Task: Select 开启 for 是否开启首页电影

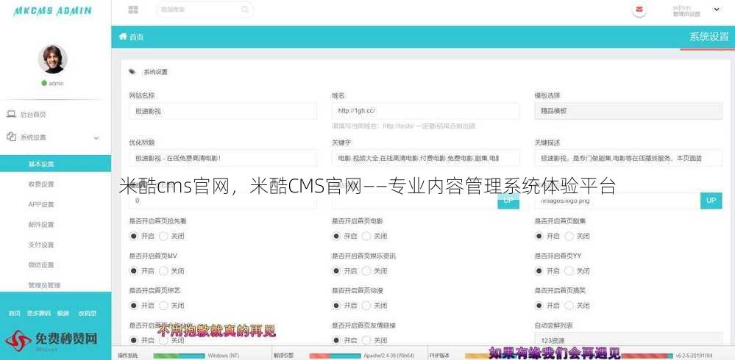Action: click(336, 236)
